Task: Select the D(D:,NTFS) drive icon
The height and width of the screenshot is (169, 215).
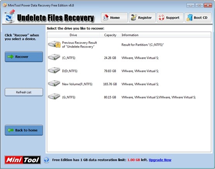Action: (x=54, y=70)
